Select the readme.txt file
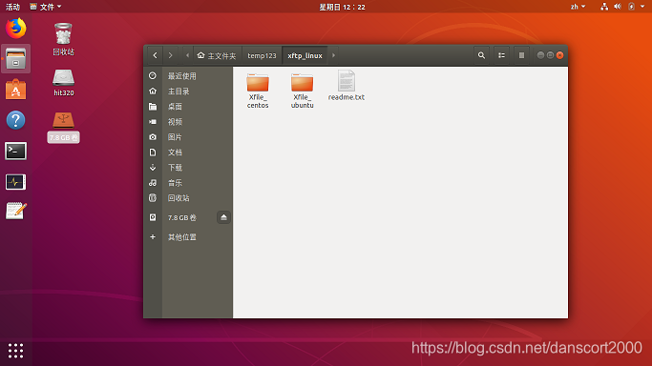Viewport: 652px width, 366px height. pos(347,86)
